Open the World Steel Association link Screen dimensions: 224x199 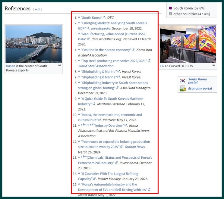point(96,66)
